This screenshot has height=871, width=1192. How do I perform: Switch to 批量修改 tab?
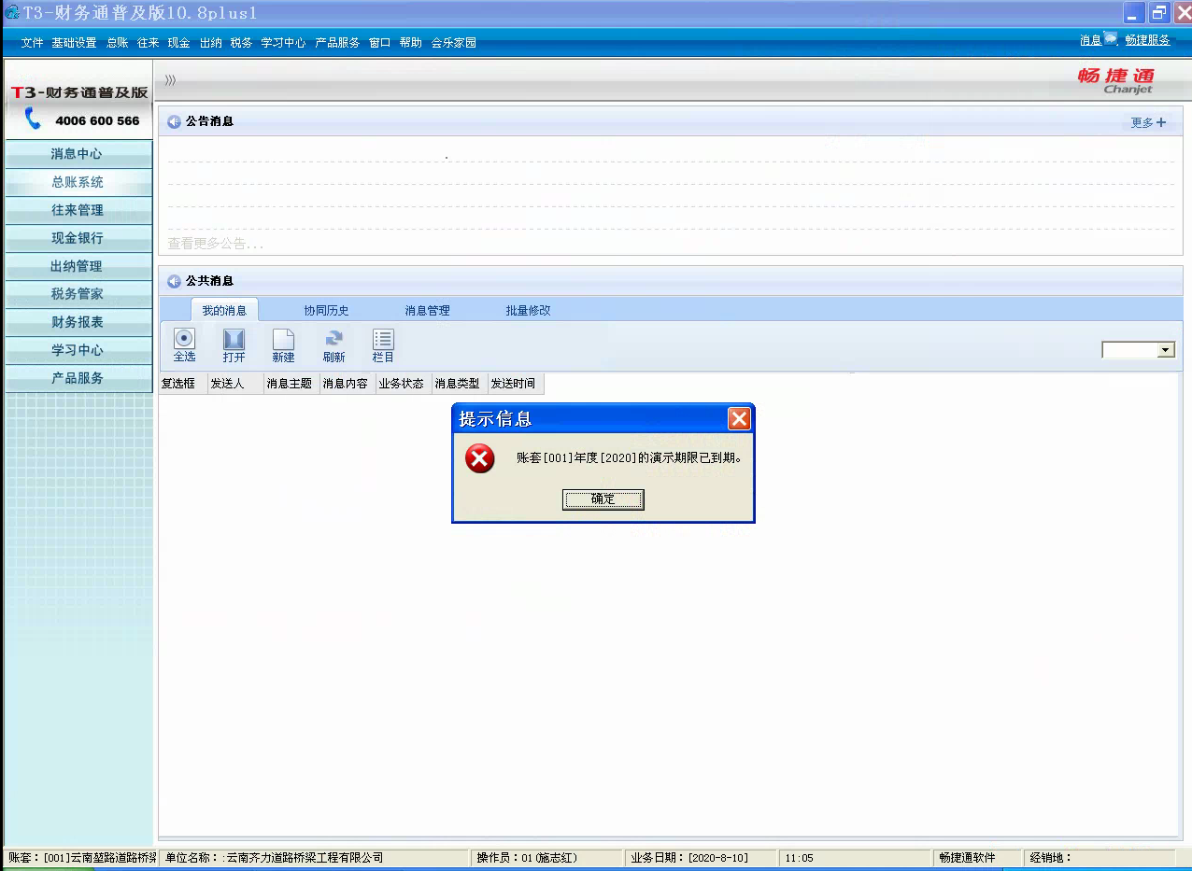pyautogui.click(x=528, y=310)
